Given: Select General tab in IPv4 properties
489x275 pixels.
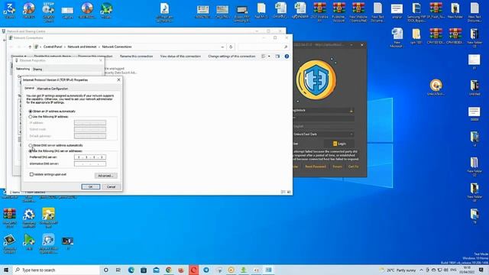Looking at the screenshot, I should [x=29, y=89].
